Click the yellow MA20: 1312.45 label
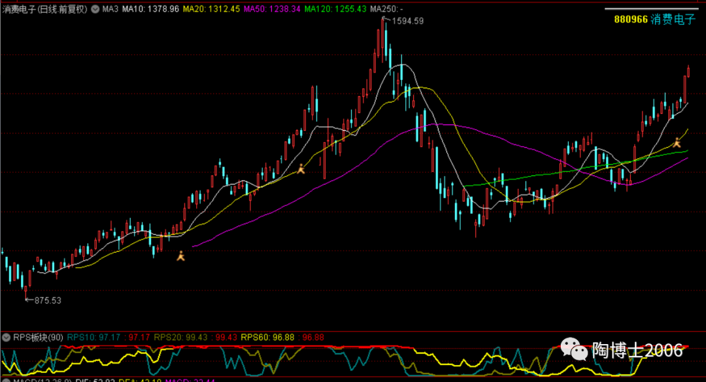The width and height of the screenshot is (706, 382). click(x=211, y=9)
